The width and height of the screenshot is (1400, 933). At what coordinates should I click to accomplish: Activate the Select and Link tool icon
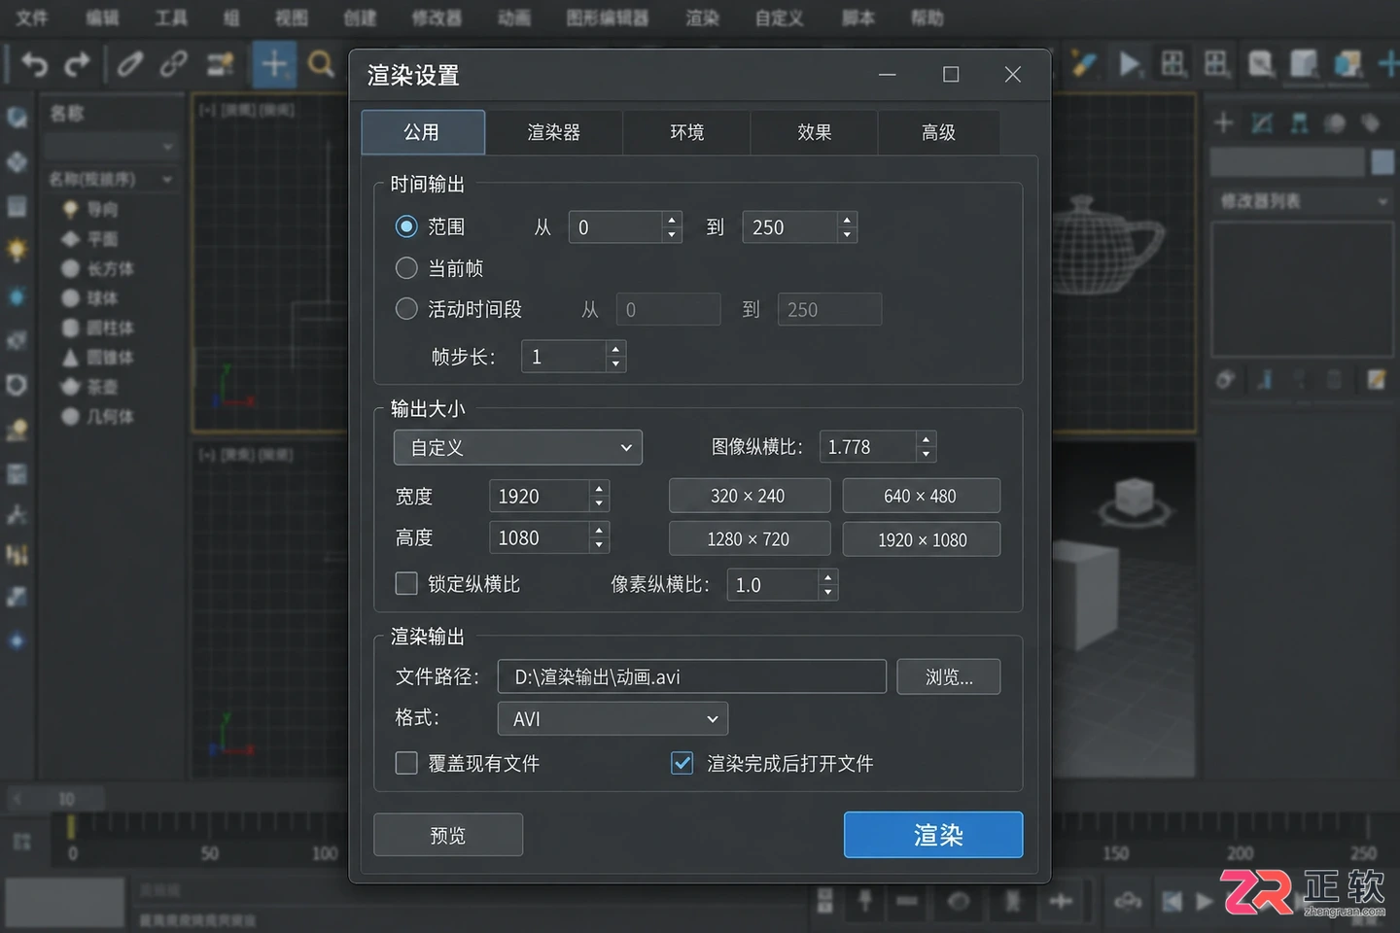(x=130, y=65)
